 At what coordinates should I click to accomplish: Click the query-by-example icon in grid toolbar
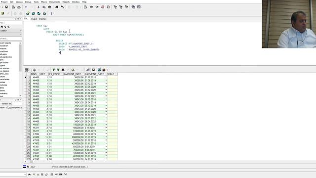coord(73,70)
